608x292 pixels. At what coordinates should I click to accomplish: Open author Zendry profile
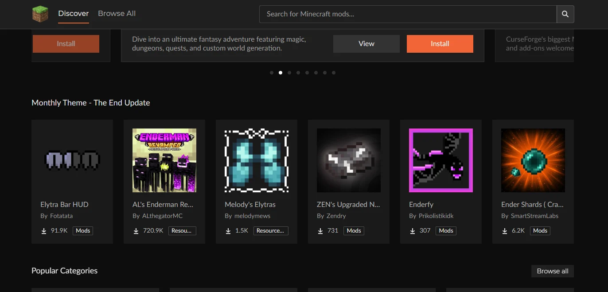pos(336,216)
